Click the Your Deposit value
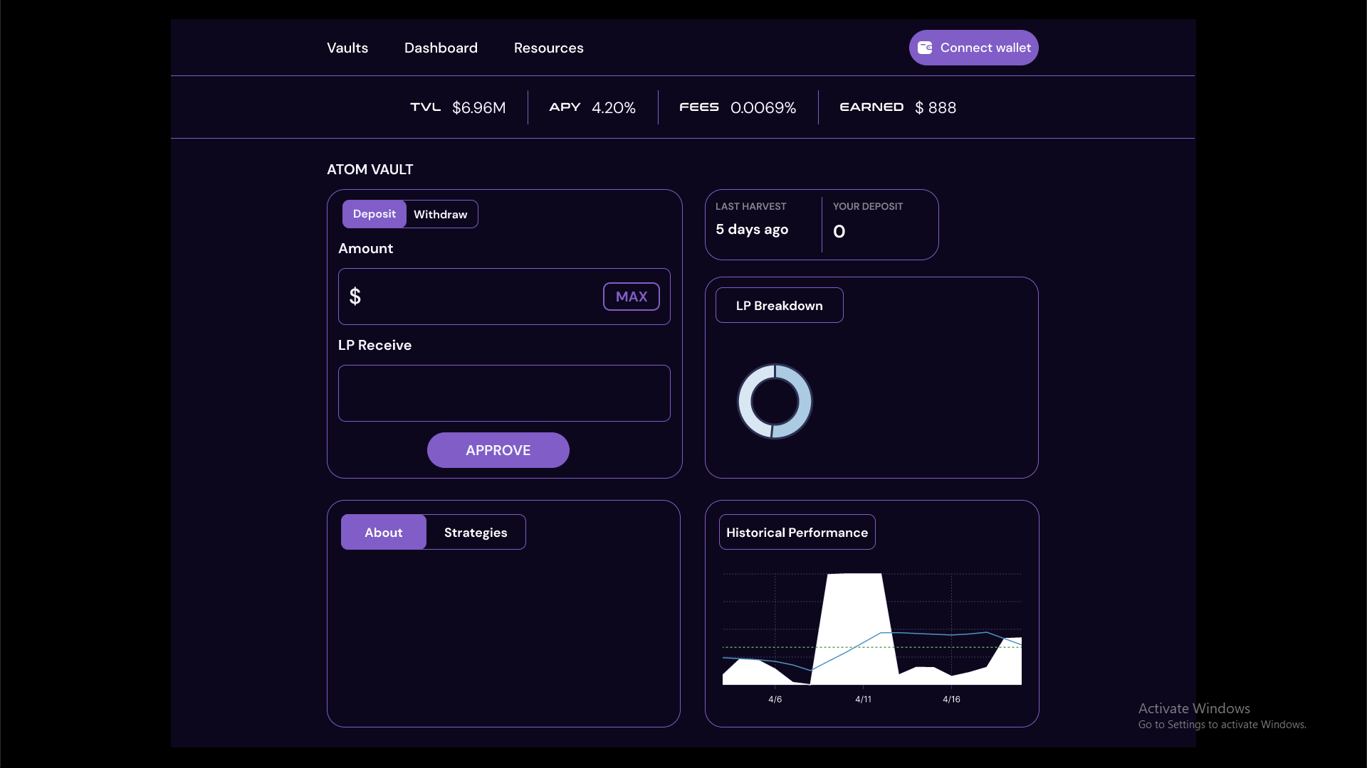1367x768 pixels. (839, 232)
